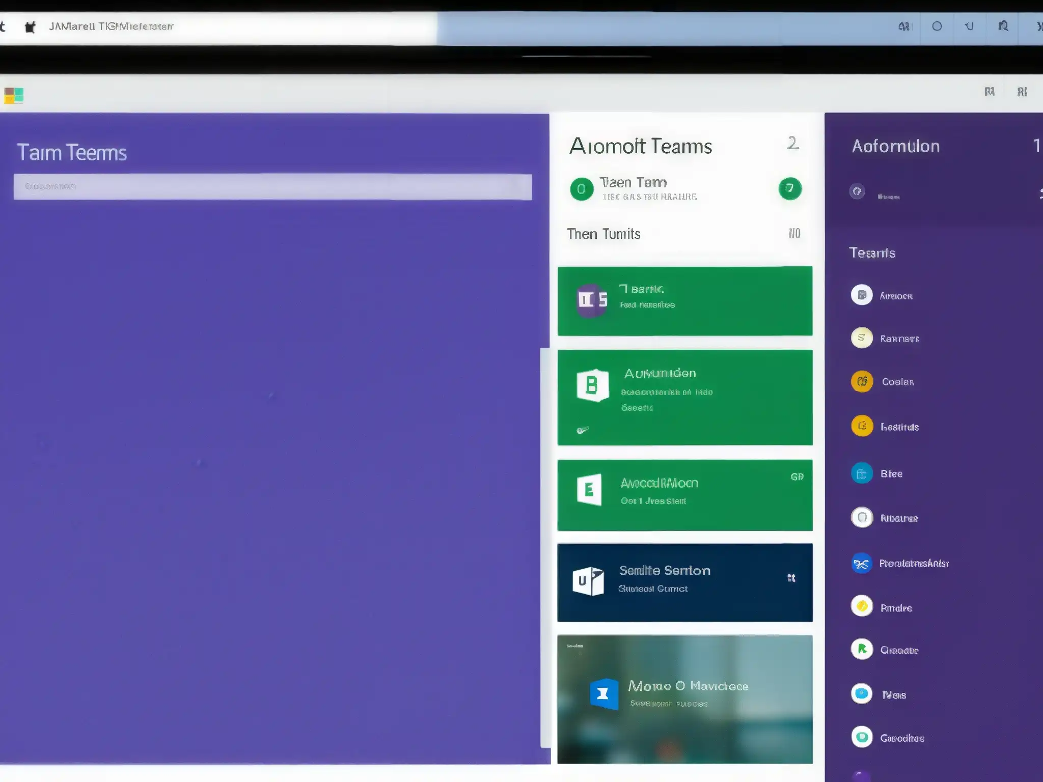Click the 'Aofornulon' panel heading
1043x782 pixels.
[896, 147]
